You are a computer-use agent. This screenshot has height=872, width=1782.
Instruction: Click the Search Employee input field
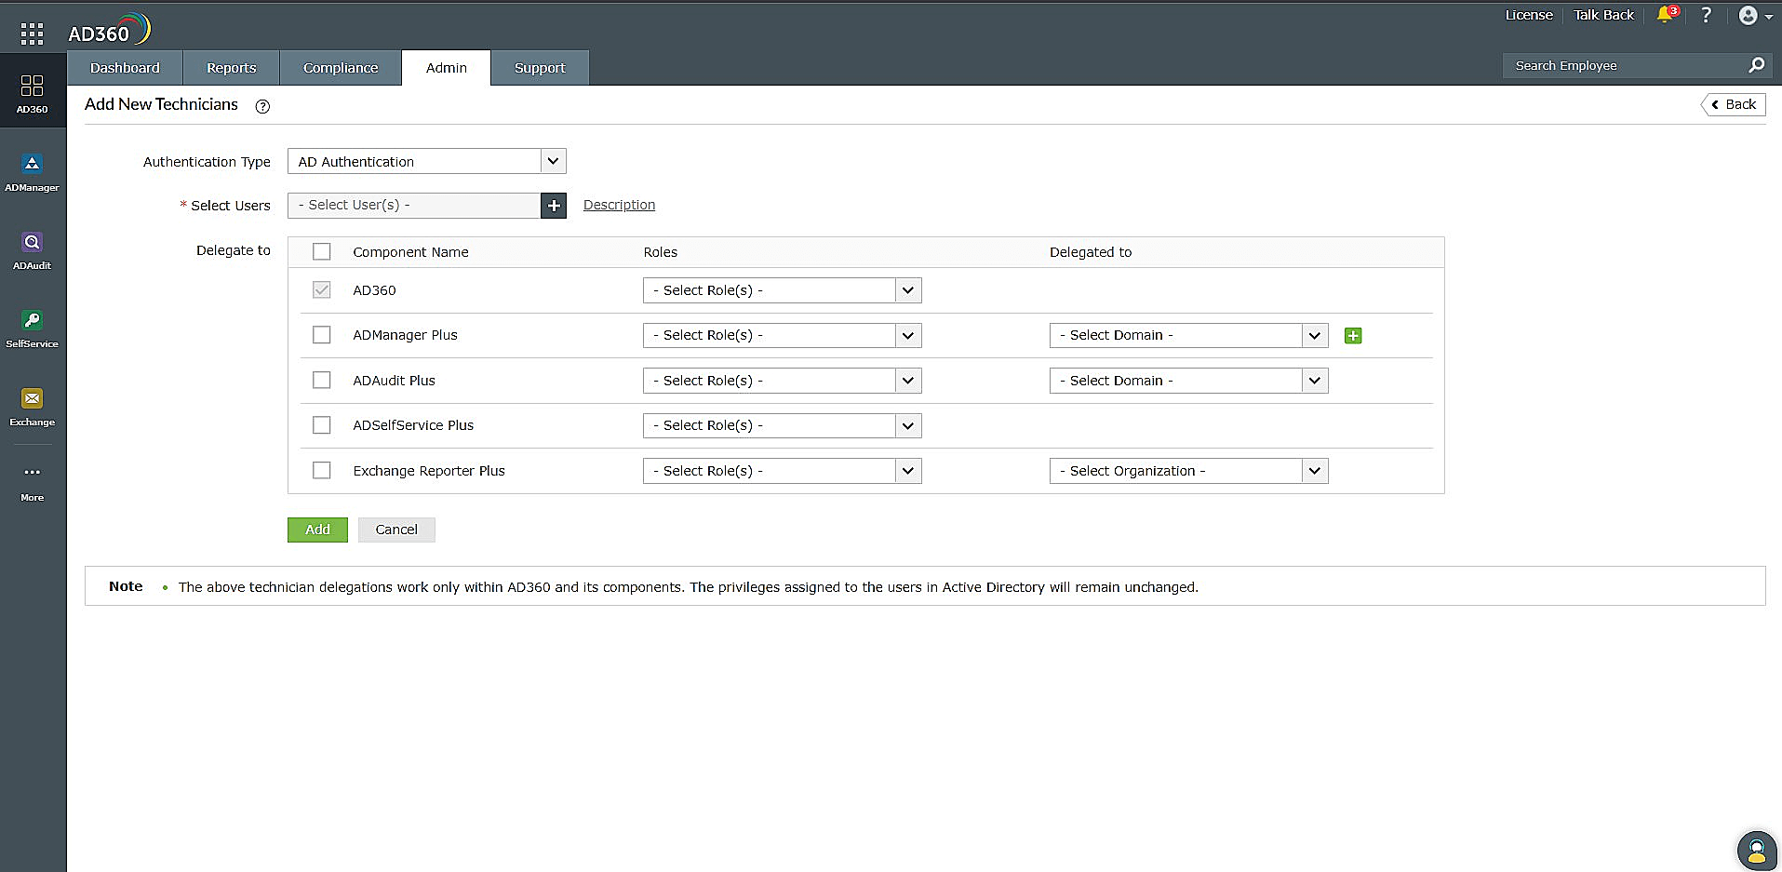[x=1623, y=65]
